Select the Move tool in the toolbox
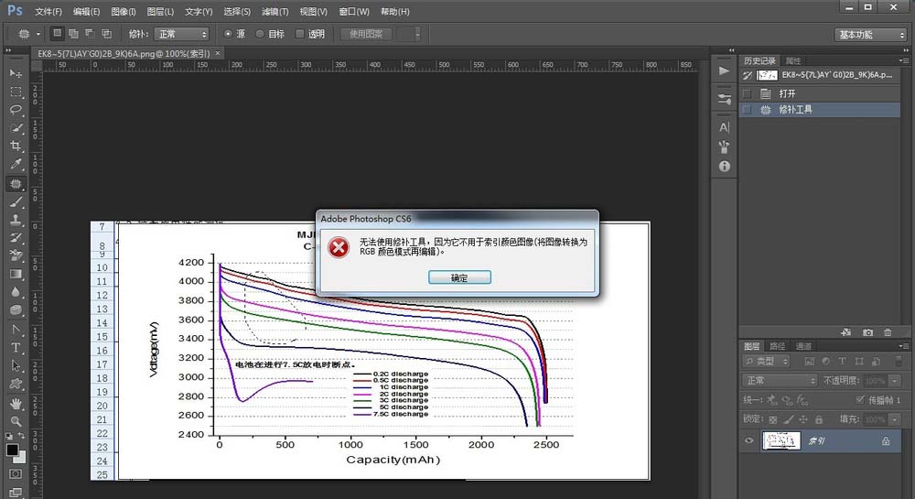The height and width of the screenshot is (499, 915). click(x=16, y=73)
